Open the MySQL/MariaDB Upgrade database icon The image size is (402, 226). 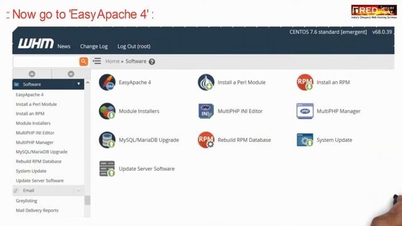point(107,140)
